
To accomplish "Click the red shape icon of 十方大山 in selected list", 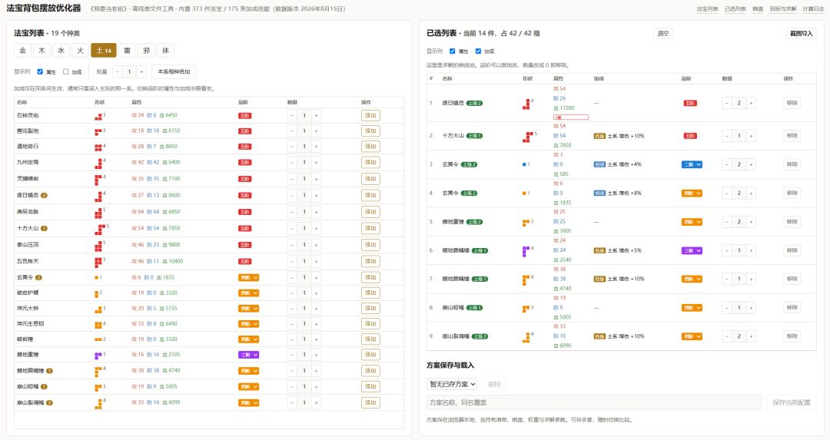I will click(x=528, y=137).
